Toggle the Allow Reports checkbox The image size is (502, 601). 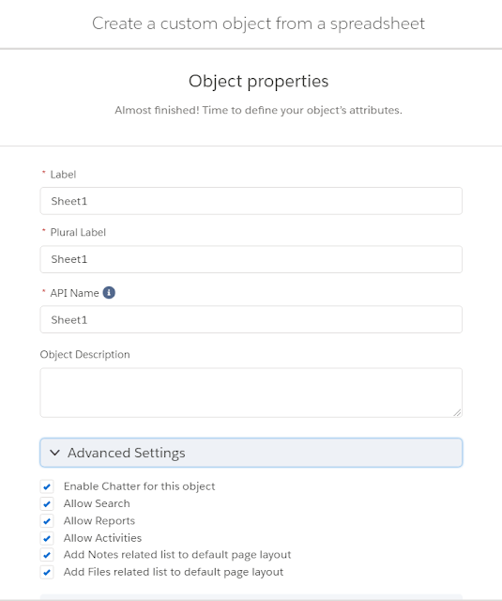pos(47,521)
